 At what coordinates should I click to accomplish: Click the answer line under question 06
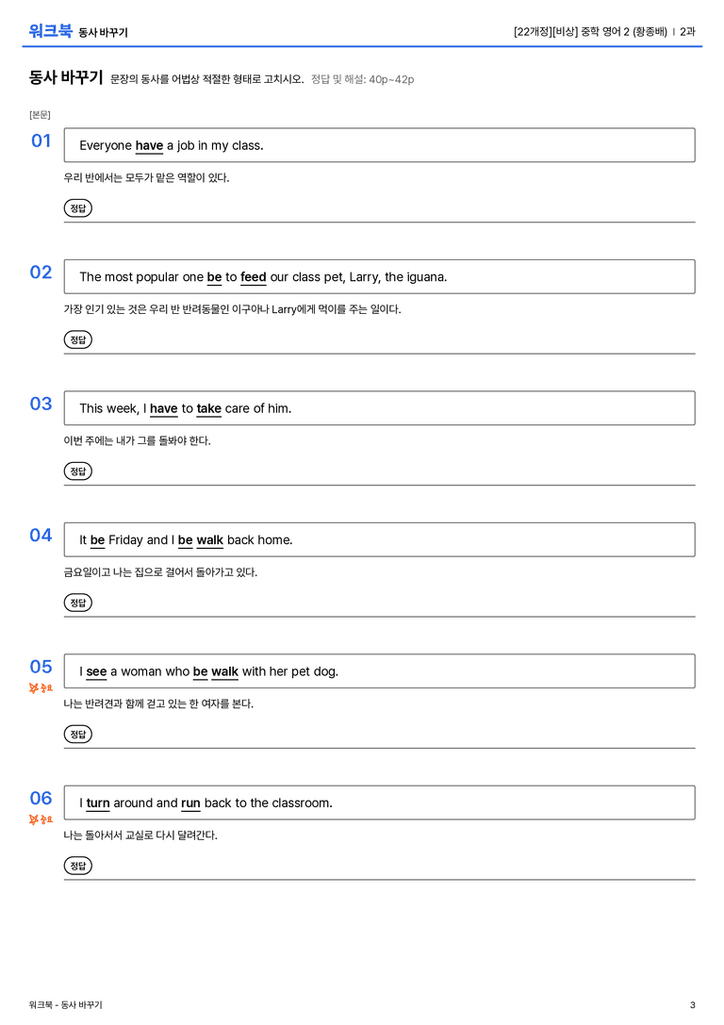[379, 879]
